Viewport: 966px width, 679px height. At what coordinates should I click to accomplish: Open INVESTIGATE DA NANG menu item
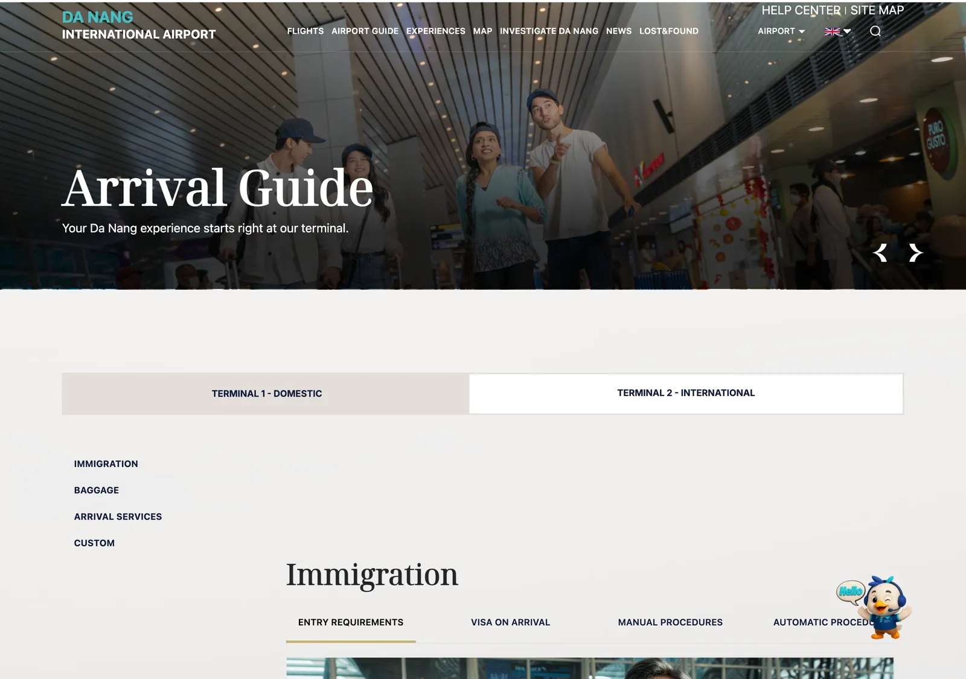549,31
